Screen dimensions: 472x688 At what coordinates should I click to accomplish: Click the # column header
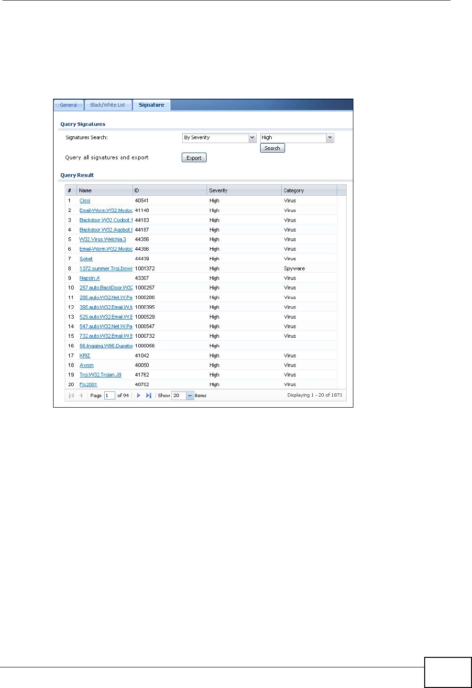click(71, 190)
